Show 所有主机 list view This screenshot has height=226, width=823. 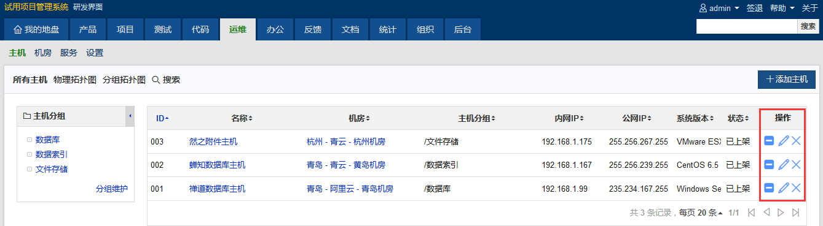tap(30, 80)
